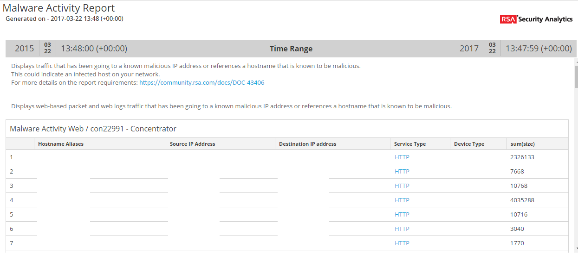Click the HTTP link in row 1
This screenshot has height=273, width=578.
click(x=402, y=157)
